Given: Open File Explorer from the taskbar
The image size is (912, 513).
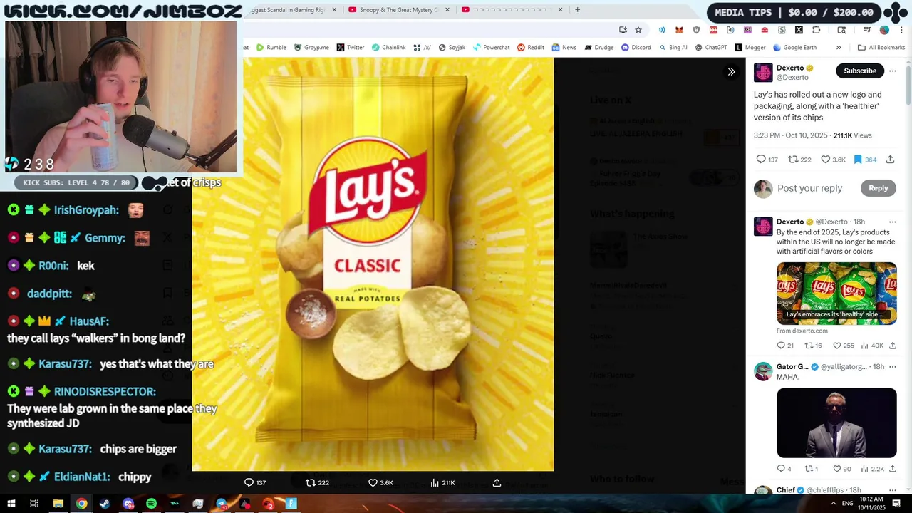Looking at the screenshot, I should 58,504.
